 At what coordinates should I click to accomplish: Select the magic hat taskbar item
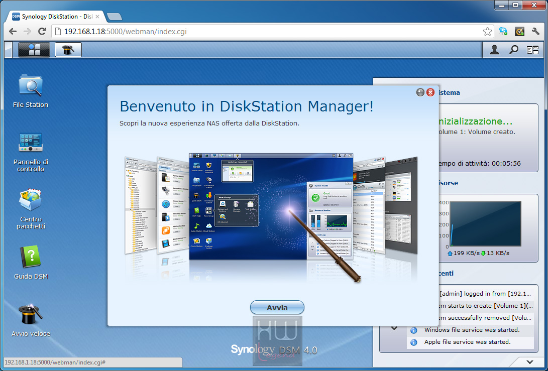point(68,50)
